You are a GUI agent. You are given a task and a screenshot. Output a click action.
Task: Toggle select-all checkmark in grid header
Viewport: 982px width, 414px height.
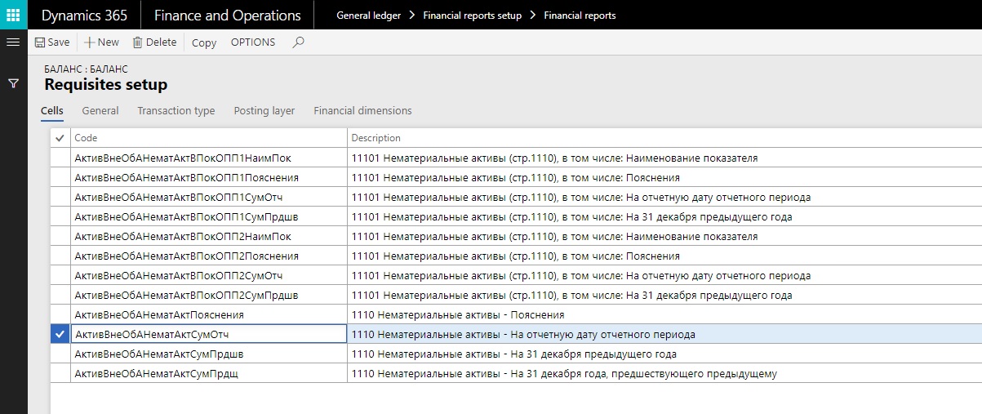60,138
